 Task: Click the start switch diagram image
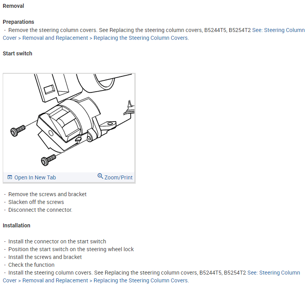tap(69, 123)
